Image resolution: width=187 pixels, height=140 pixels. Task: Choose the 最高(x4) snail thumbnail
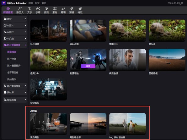point(49,60)
